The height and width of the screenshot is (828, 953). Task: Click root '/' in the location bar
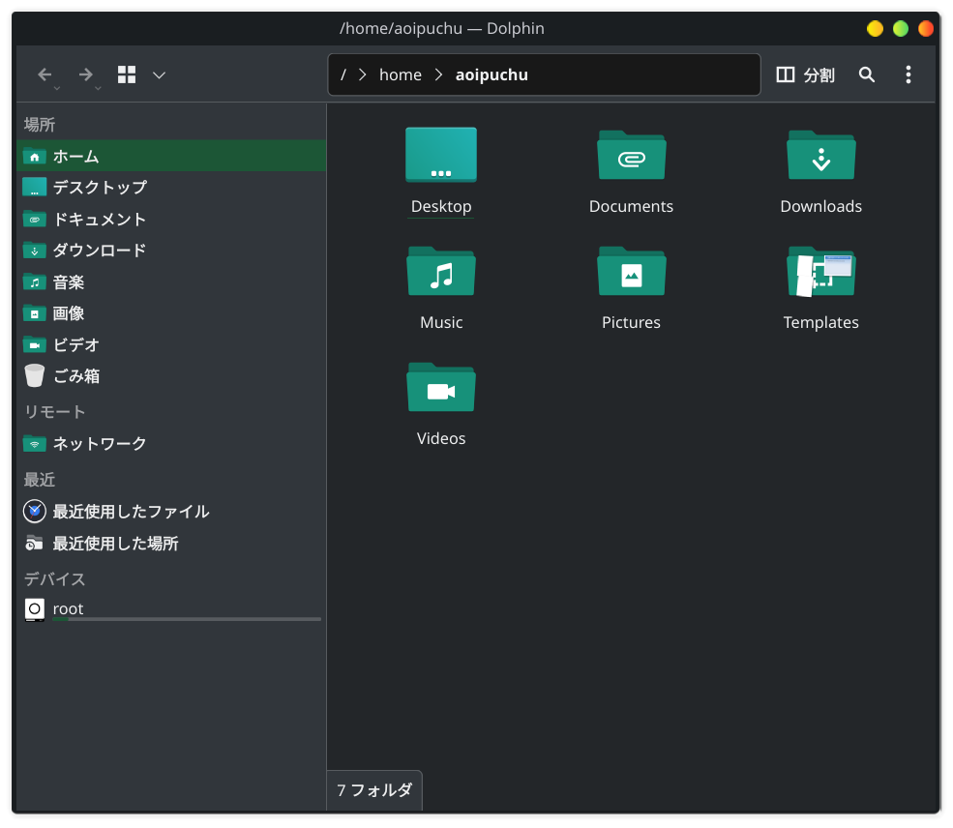[x=343, y=74]
